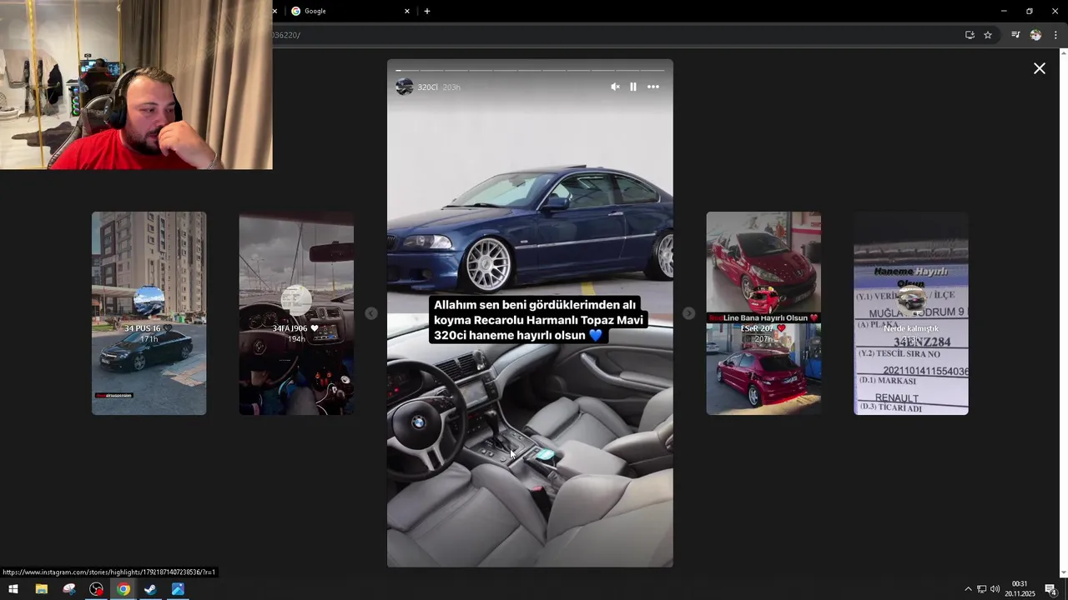Pause the playing story
Viewport: 1068px width, 600px height.
[633, 87]
